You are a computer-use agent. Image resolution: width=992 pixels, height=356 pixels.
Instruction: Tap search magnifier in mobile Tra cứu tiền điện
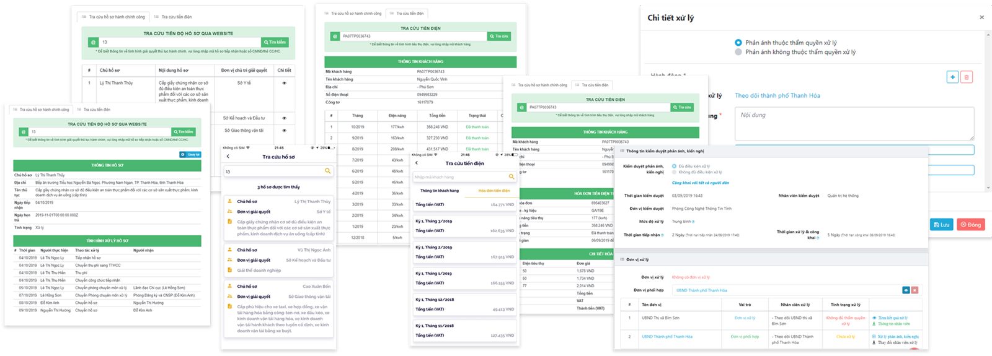pyautogui.click(x=511, y=177)
